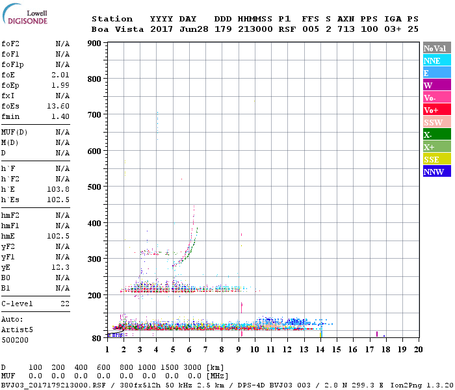Click the Lowell Digisonde logo

tap(25, 14)
